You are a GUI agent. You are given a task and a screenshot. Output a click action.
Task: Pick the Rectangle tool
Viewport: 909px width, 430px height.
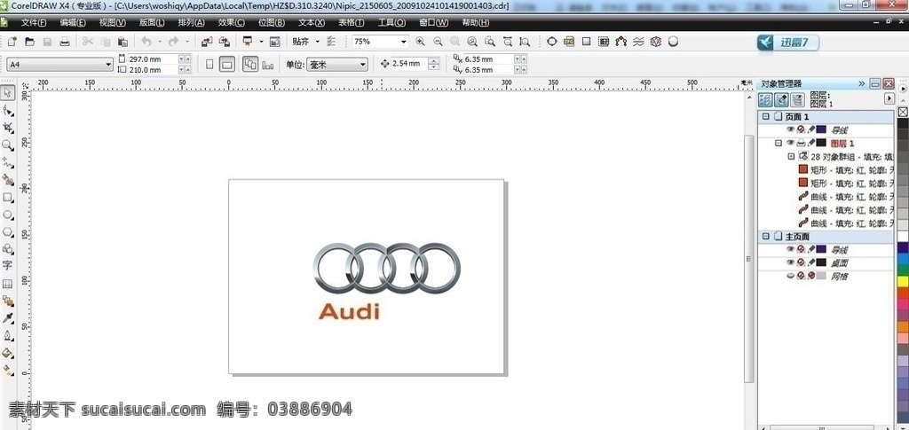pyautogui.click(x=7, y=197)
